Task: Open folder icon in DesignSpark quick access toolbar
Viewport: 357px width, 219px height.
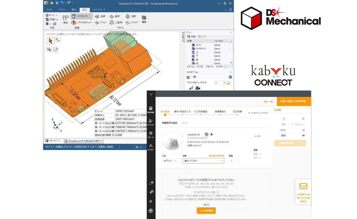Action: 52,3
